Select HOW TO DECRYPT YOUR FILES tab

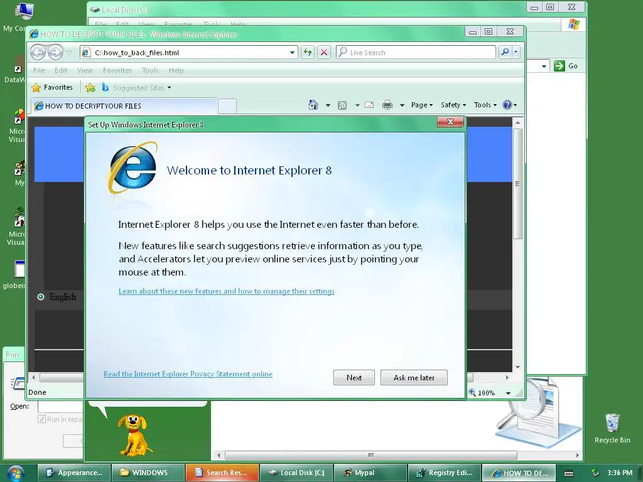[x=124, y=105]
